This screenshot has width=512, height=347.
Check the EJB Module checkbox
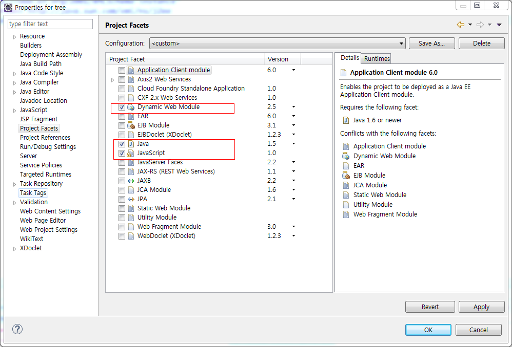pyautogui.click(x=122, y=125)
